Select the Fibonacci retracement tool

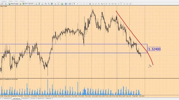(x=93, y=4)
